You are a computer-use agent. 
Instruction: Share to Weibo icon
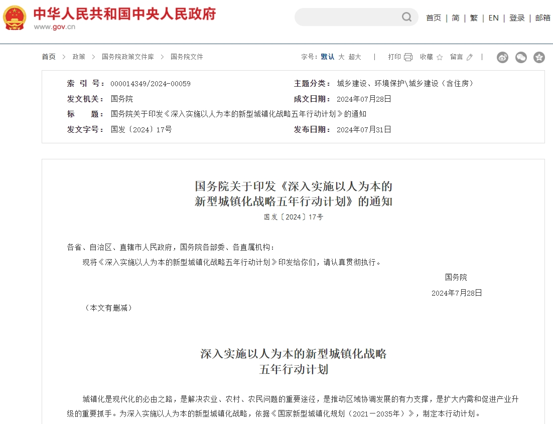[502, 57]
